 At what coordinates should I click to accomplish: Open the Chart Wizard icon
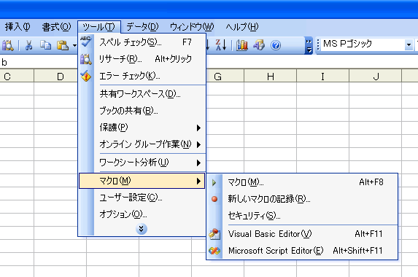(x=242, y=45)
